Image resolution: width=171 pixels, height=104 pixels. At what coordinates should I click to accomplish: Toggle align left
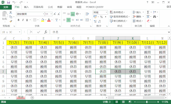[x=64, y=20]
